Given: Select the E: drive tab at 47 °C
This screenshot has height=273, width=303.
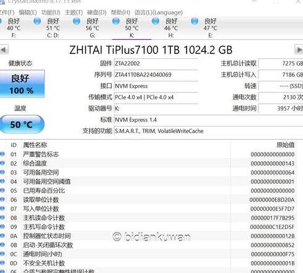Looking at the screenshot, I should click(x=210, y=28).
